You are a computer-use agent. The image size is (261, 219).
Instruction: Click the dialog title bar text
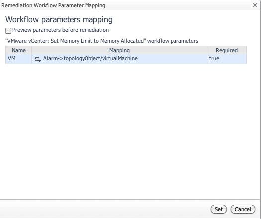(x=53, y=5)
